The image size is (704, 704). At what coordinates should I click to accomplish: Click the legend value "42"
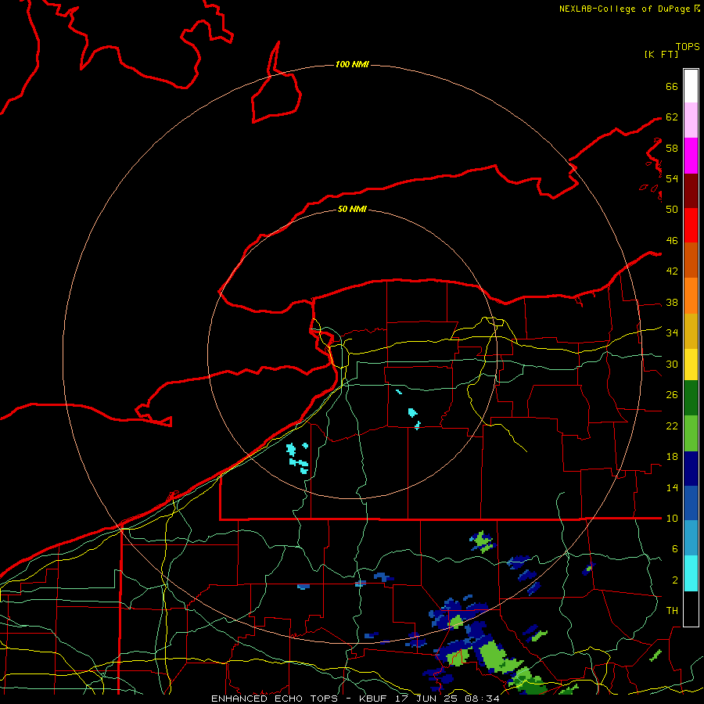[672, 271]
